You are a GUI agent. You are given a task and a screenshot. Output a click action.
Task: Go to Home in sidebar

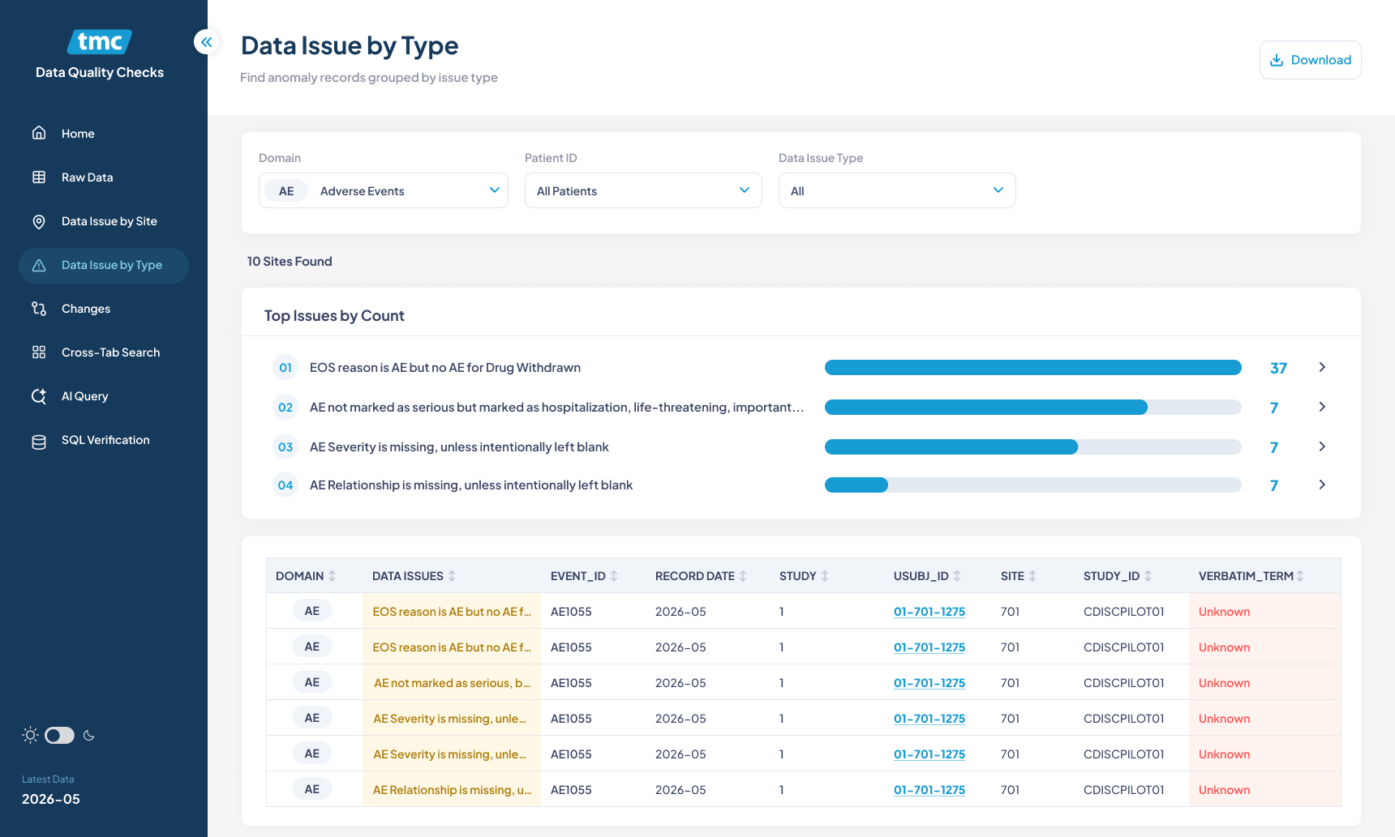[x=104, y=134]
